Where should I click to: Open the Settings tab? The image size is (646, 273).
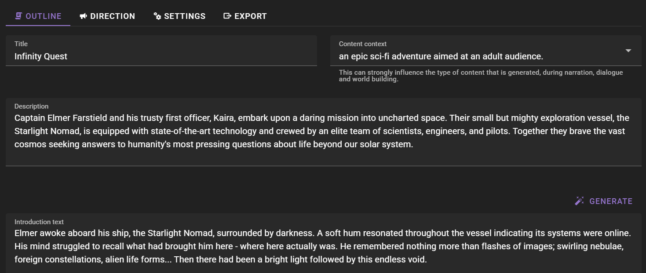[185, 16]
